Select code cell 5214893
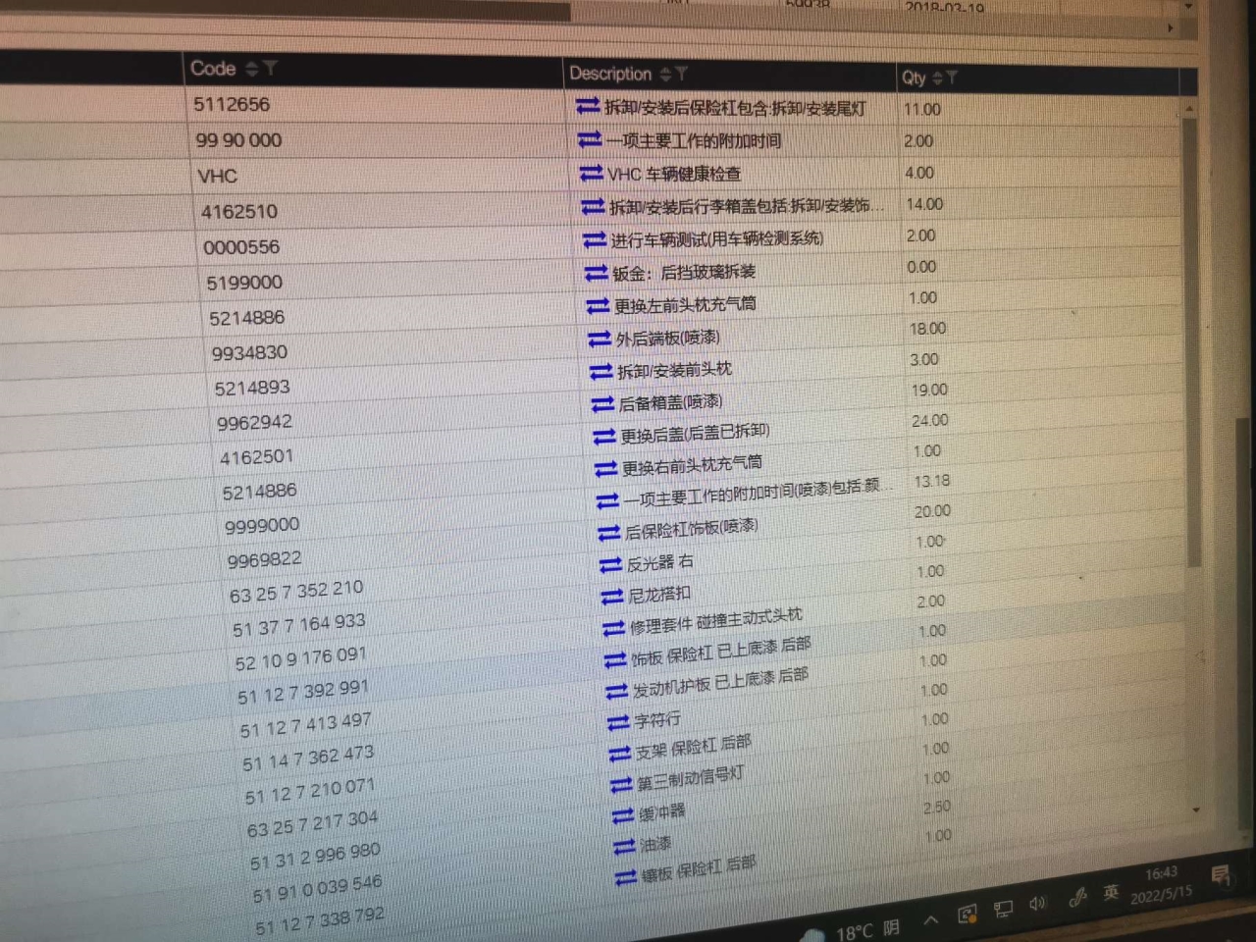Viewport: 1256px width, 942px height. tap(252, 388)
